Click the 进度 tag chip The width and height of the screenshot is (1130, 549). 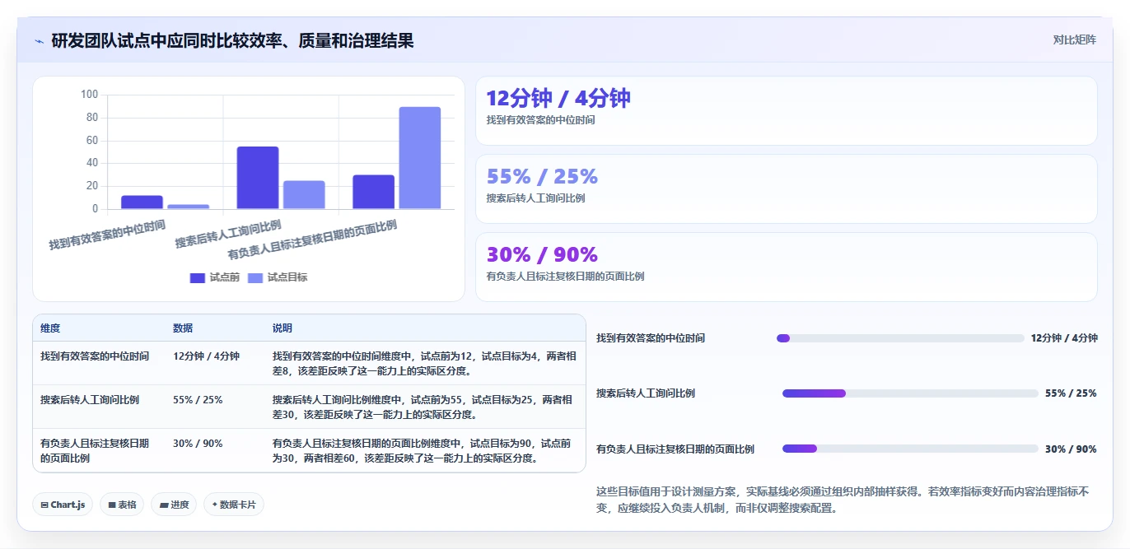click(174, 505)
